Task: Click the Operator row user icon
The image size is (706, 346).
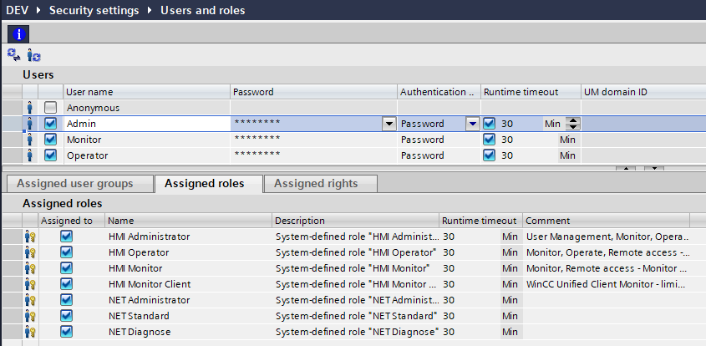Action: [x=30, y=155]
